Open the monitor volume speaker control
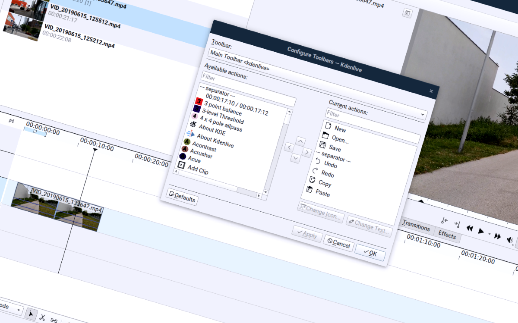518x323 pixels. tap(510, 240)
